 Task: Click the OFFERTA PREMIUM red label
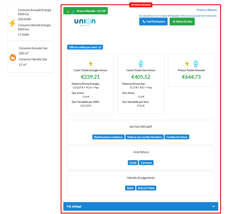click(x=141, y=5)
